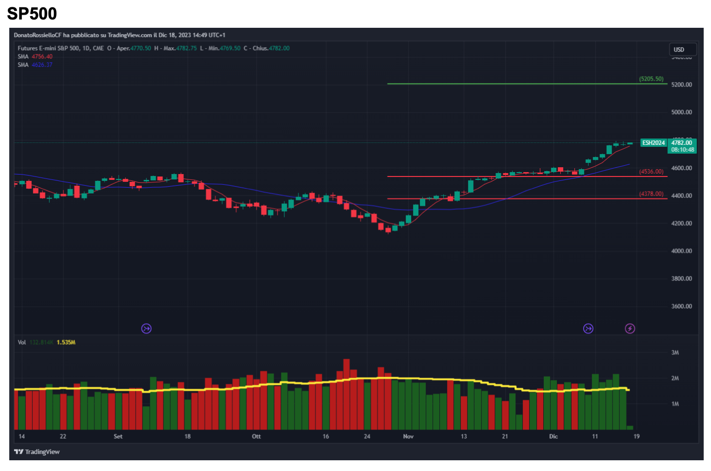Click the SP500 heading above the chart
Image resolution: width=711 pixels, height=471 pixels.
pyautogui.click(x=32, y=14)
